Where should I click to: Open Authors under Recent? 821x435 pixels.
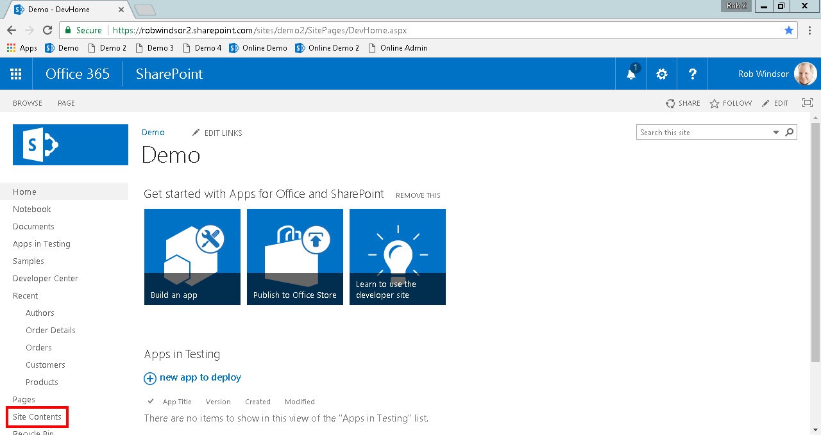coord(40,313)
